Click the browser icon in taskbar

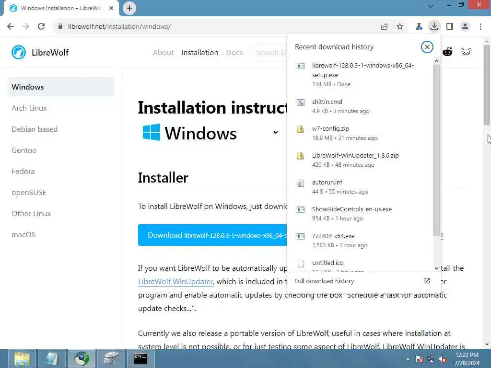[x=82, y=358]
